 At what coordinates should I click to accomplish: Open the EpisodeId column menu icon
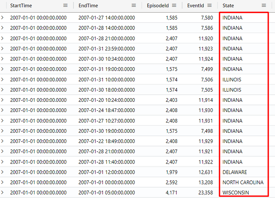pyautogui.click(x=174, y=5)
